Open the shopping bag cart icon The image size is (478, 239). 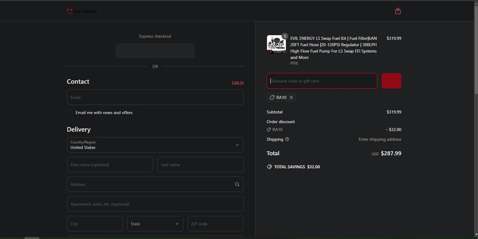coord(398,11)
